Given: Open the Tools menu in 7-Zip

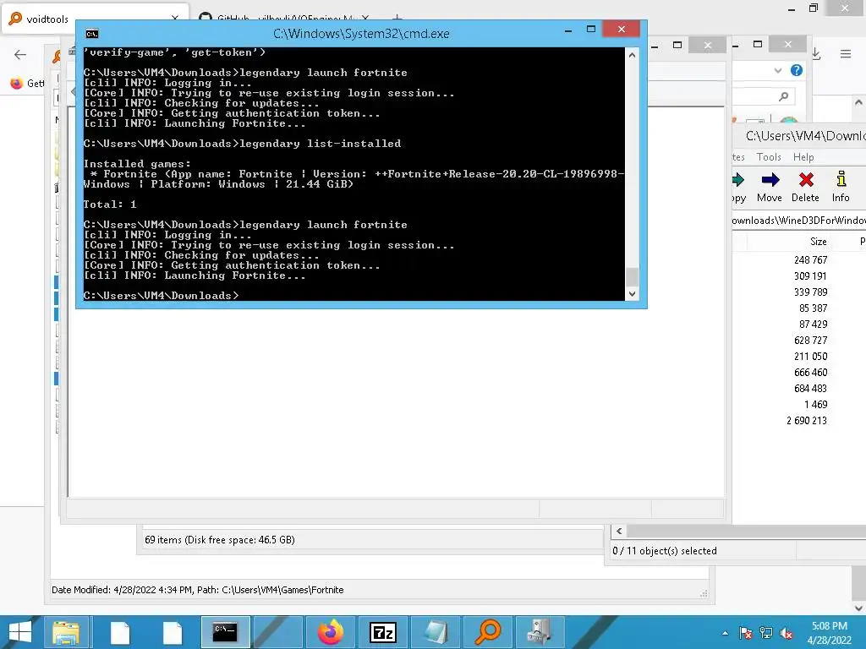Looking at the screenshot, I should (769, 156).
